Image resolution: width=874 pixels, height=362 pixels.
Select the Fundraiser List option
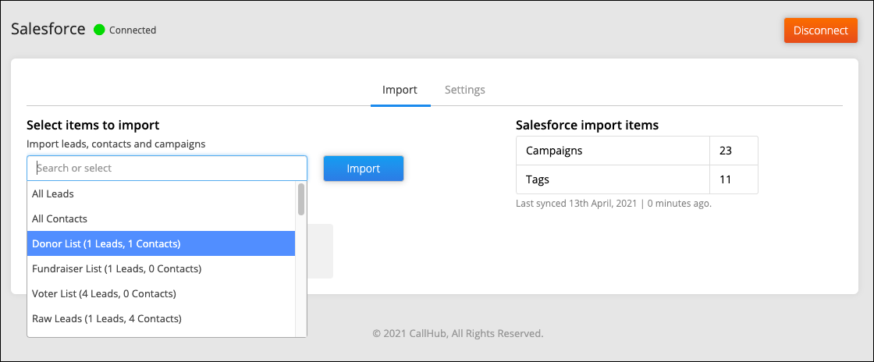pyautogui.click(x=161, y=268)
